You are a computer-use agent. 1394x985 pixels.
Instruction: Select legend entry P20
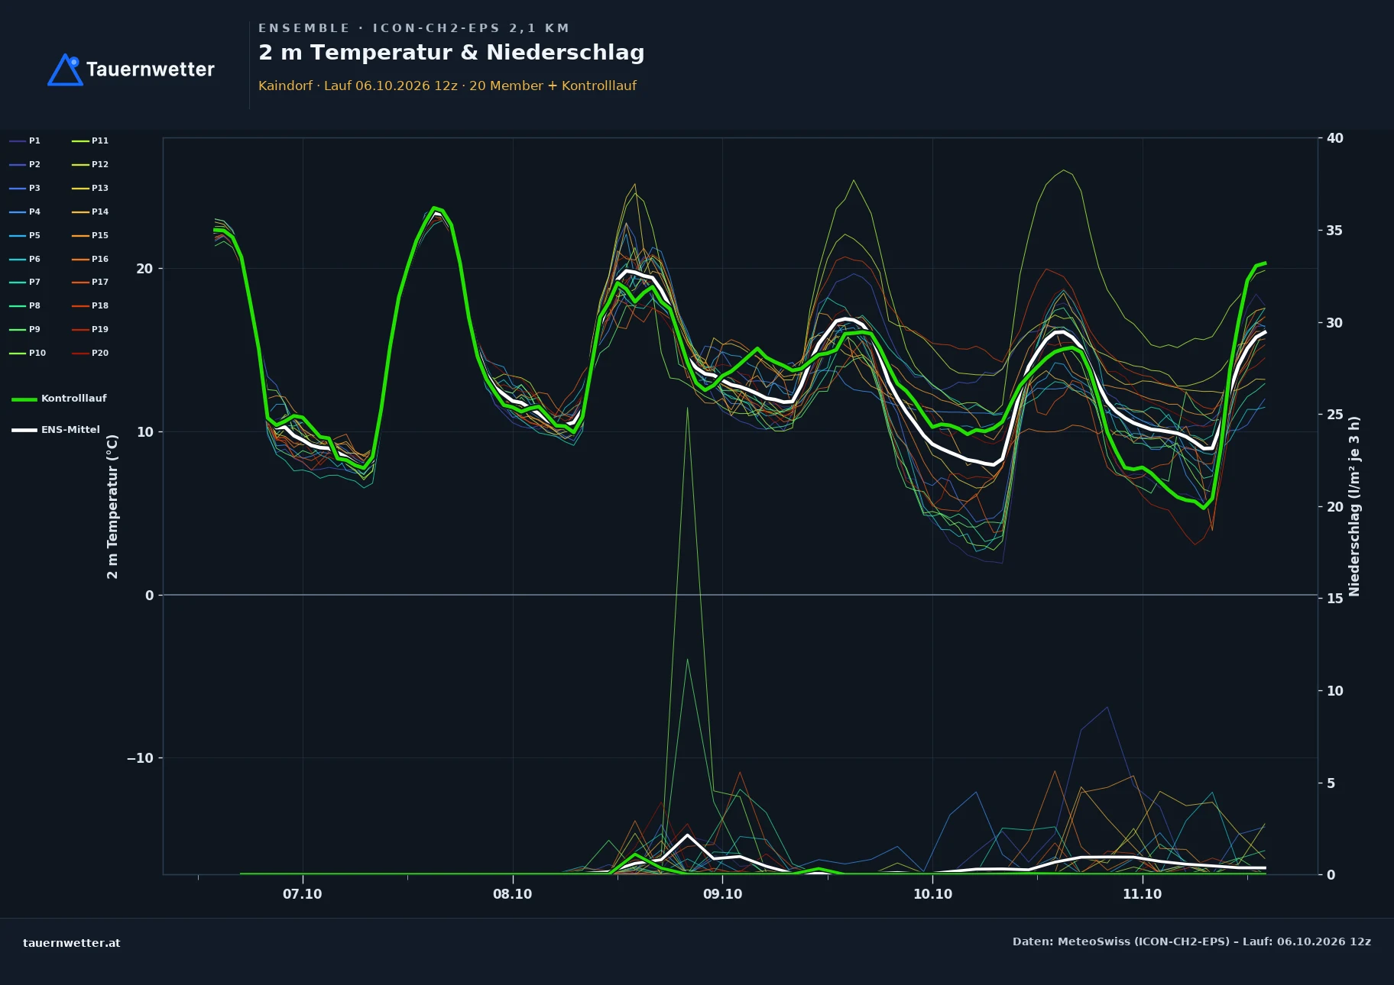90,354
